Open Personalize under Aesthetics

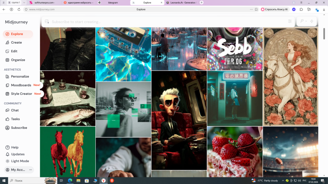[x=20, y=76]
